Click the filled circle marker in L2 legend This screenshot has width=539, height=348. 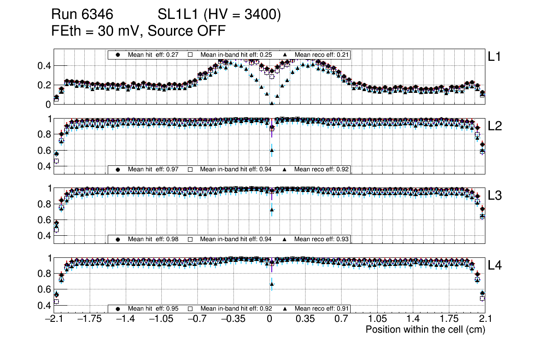click(x=119, y=169)
